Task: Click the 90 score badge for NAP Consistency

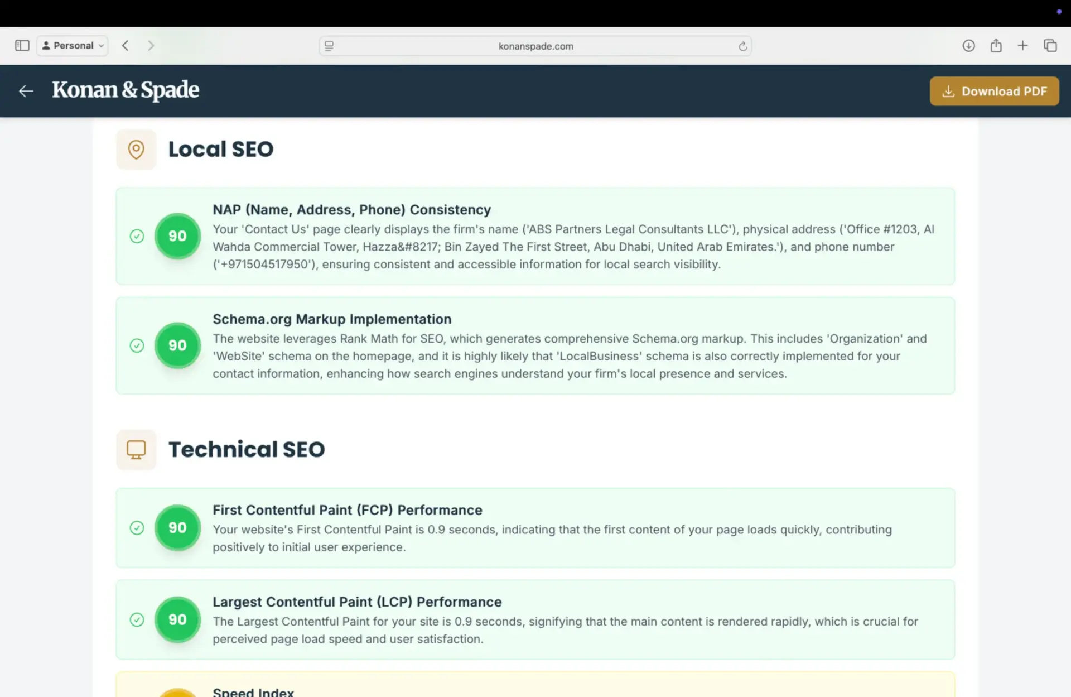Action: point(177,236)
